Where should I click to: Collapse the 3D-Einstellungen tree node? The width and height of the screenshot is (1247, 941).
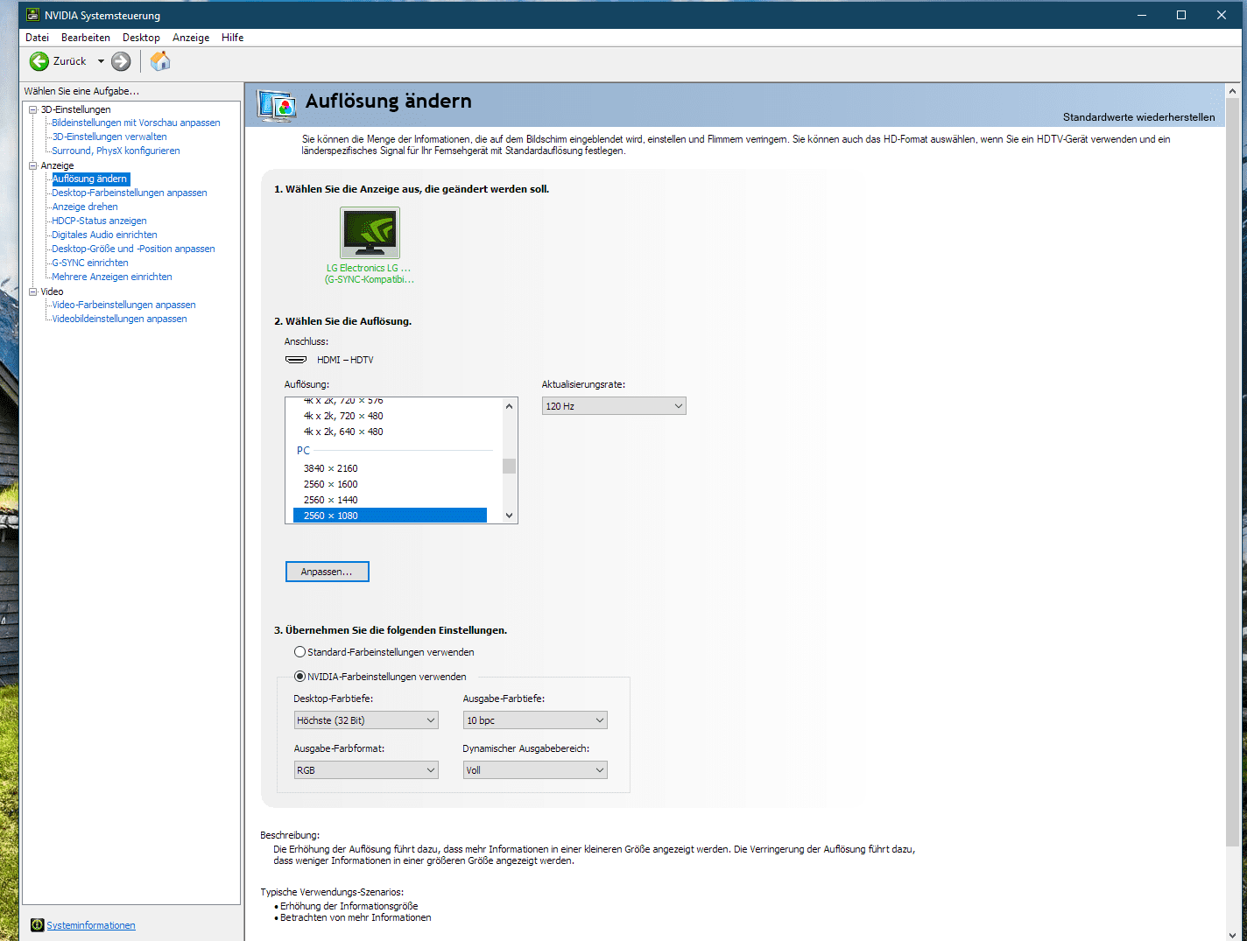point(33,109)
